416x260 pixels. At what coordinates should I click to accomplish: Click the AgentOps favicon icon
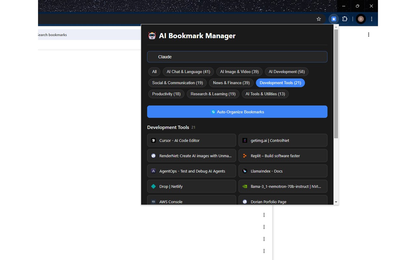[153, 171]
